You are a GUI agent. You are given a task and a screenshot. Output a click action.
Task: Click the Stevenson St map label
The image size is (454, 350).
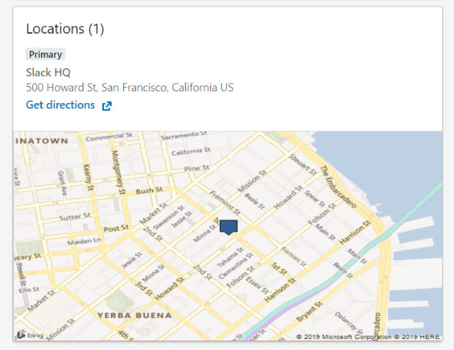(168, 217)
